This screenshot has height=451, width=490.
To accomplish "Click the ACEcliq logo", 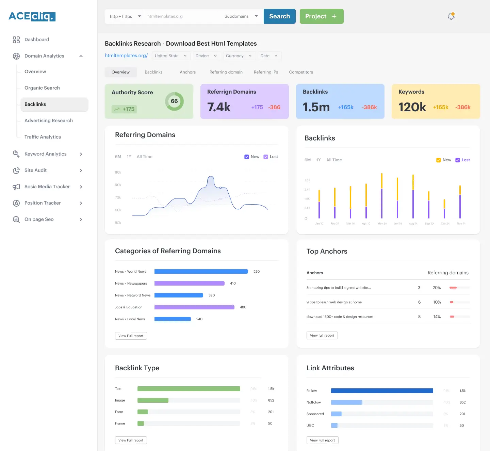I will [32, 16].
